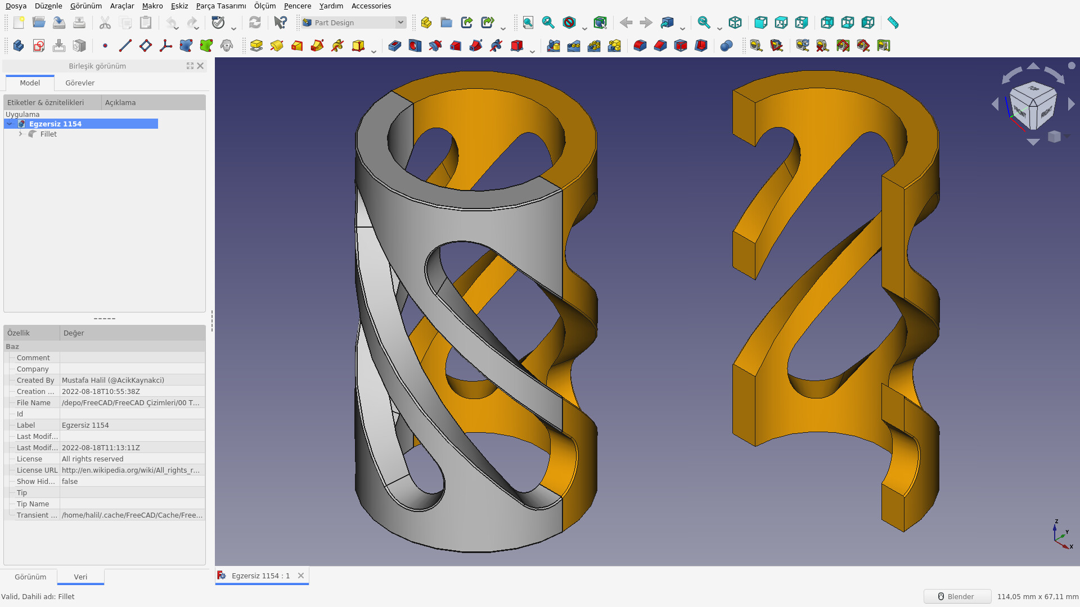Activate the Pocket tool
Image resolution: width=1080 pixels, height=607 pixels.
pyautogui.click(x=395, y=46)
